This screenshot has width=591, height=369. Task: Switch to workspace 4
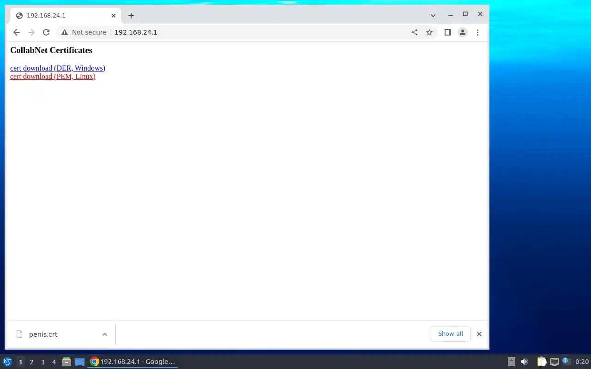(x=54, y=362)
